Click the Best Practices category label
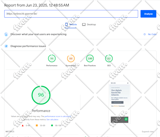 pos(90,66)
